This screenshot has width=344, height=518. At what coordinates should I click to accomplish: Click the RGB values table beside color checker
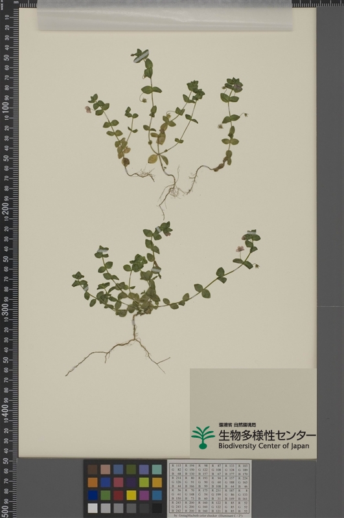click(x=209, y=488)
